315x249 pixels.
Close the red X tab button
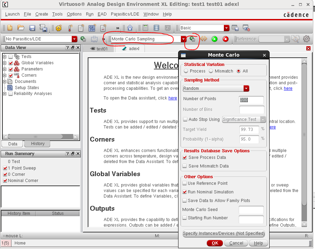coord(308,48)
